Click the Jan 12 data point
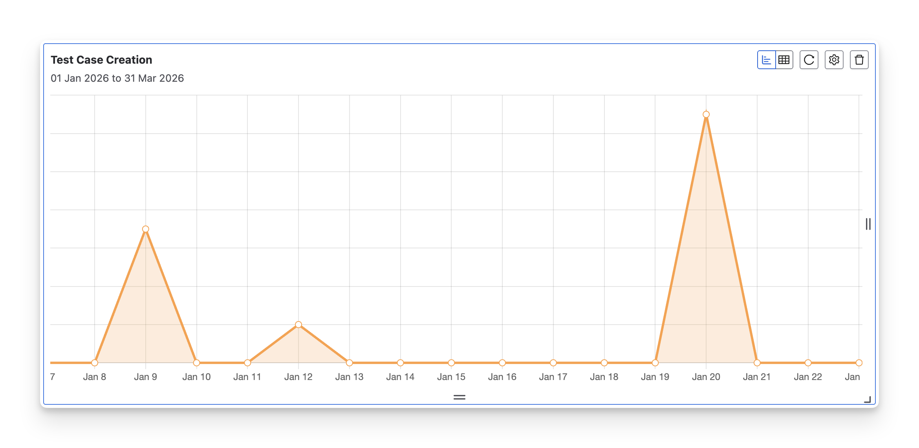Image resolution: width=919 pixels, height=448 pixels. (298, 325)
